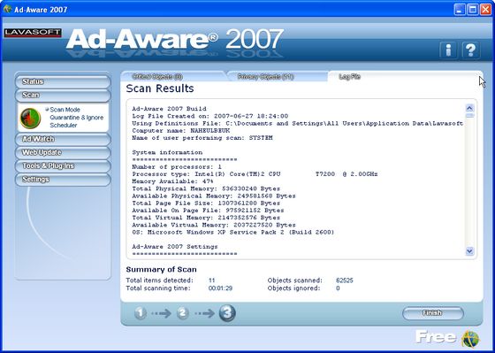Open the Web Update section

pos(63,153)
